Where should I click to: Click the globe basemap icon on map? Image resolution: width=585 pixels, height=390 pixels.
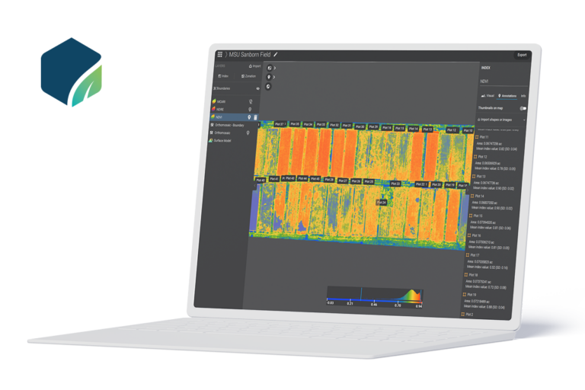coord(270,85)
